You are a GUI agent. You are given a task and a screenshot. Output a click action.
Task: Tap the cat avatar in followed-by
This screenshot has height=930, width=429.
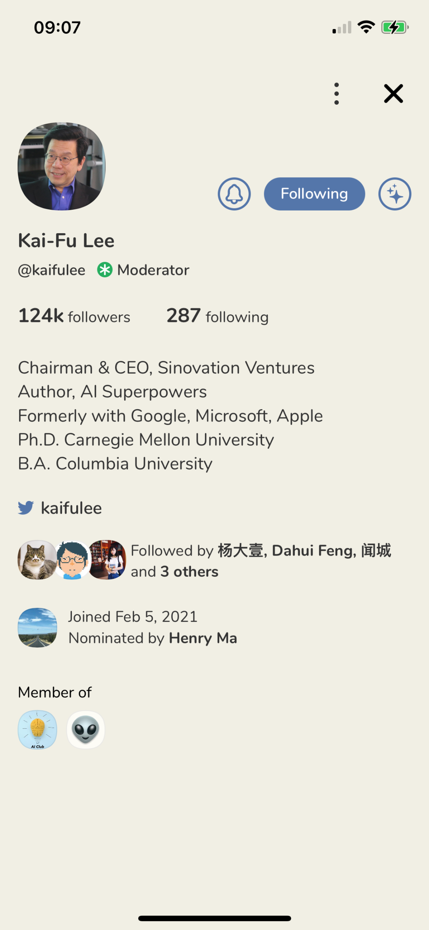coord(37,560)
